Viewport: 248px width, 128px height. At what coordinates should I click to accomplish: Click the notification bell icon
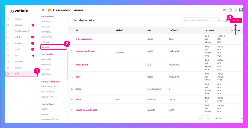(235, 10)
